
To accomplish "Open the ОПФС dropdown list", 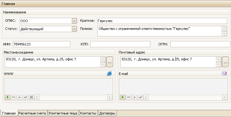I will (x=74, y=21).
